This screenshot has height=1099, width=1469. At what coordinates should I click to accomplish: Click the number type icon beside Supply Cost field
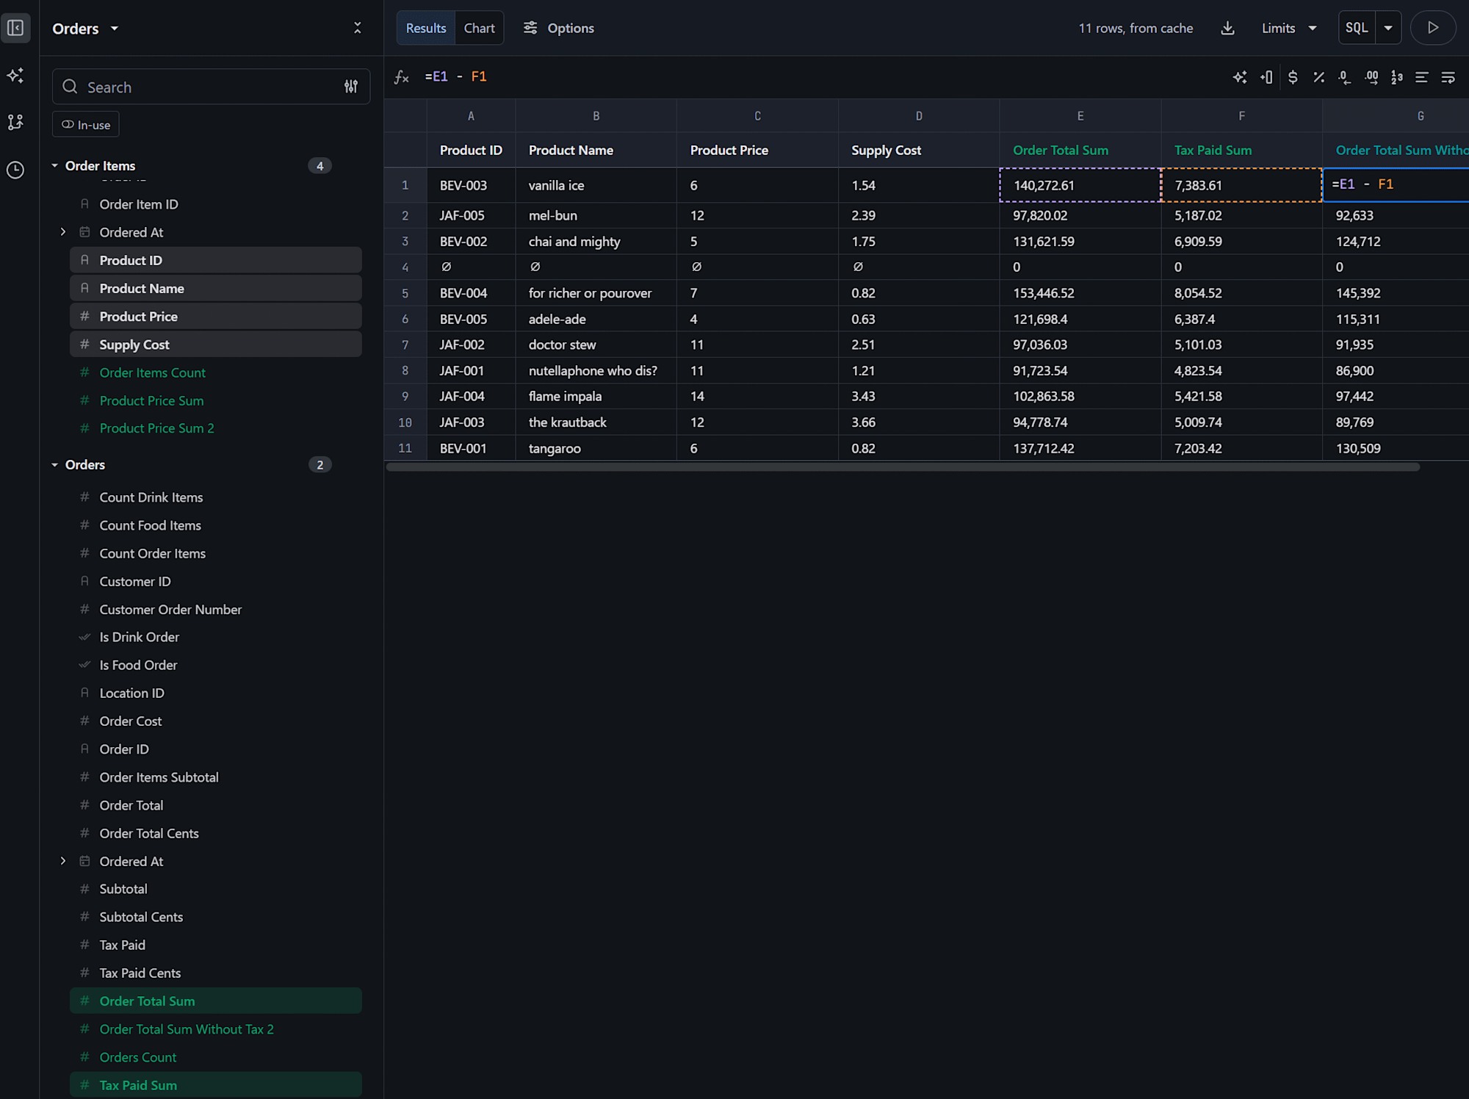pos(84,344)
